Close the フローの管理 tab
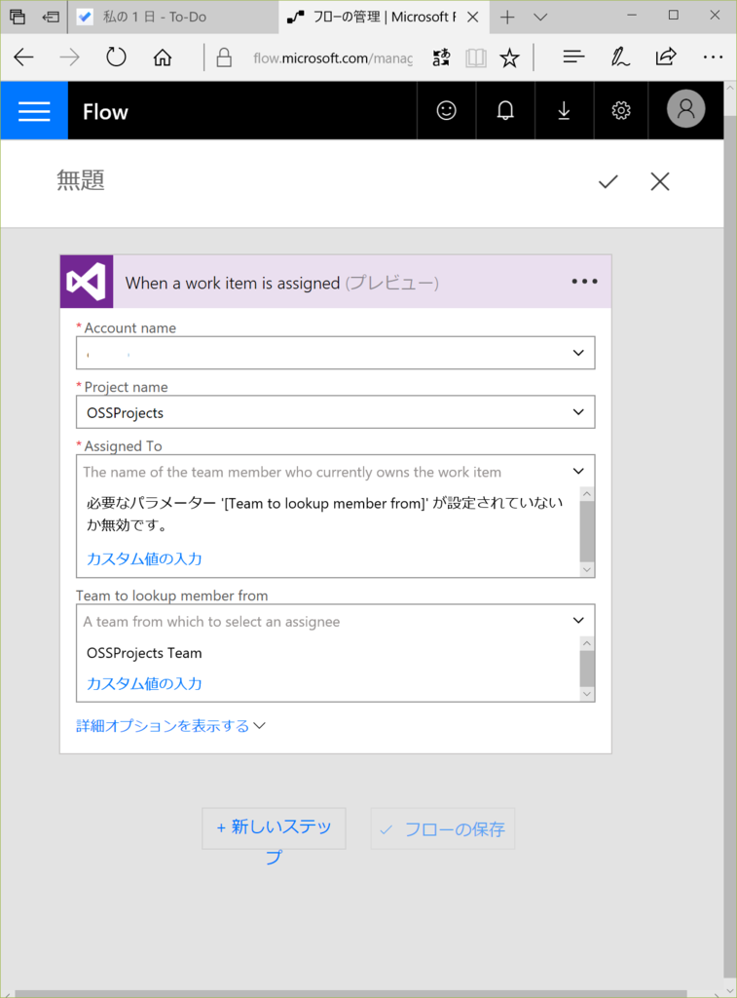This screenshot has height=998, width=737. pyautogui.click(x=472, y=18)
